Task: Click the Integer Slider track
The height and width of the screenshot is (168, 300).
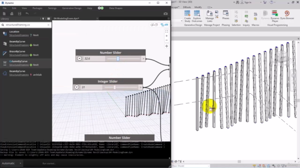Action: pos(121,87)
